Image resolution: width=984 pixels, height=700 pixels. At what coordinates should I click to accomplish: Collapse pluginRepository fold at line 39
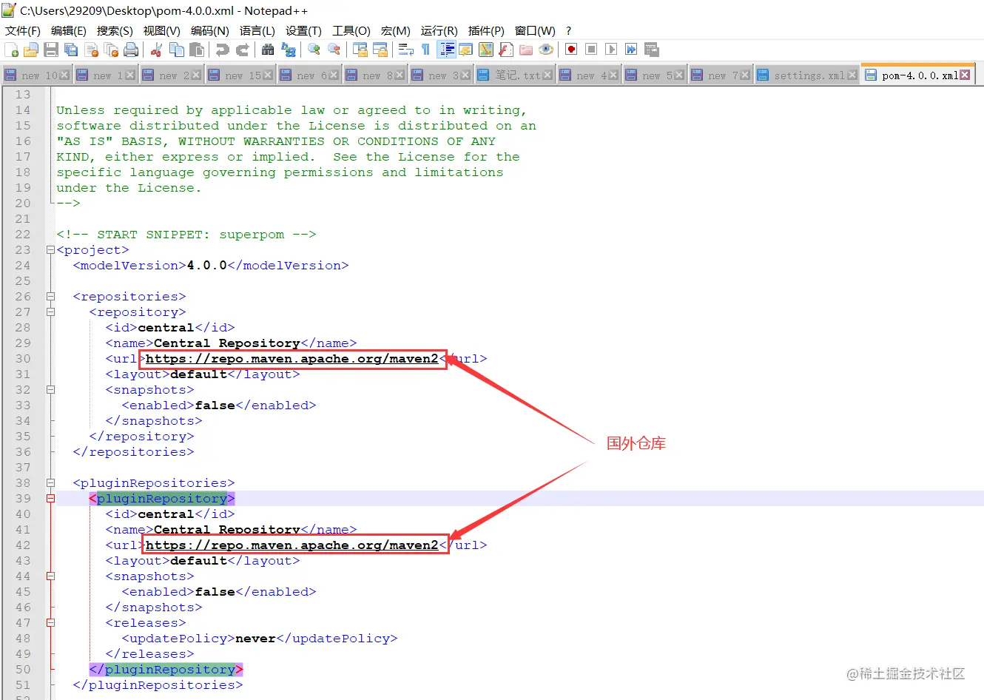pyautogui.click(x=50, y=499)
